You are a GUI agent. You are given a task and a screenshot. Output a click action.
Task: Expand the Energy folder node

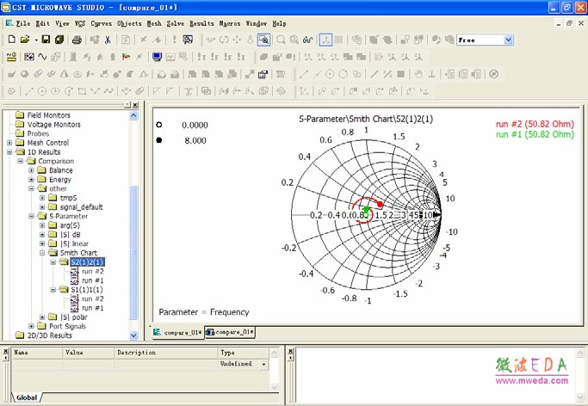(32, 180)
